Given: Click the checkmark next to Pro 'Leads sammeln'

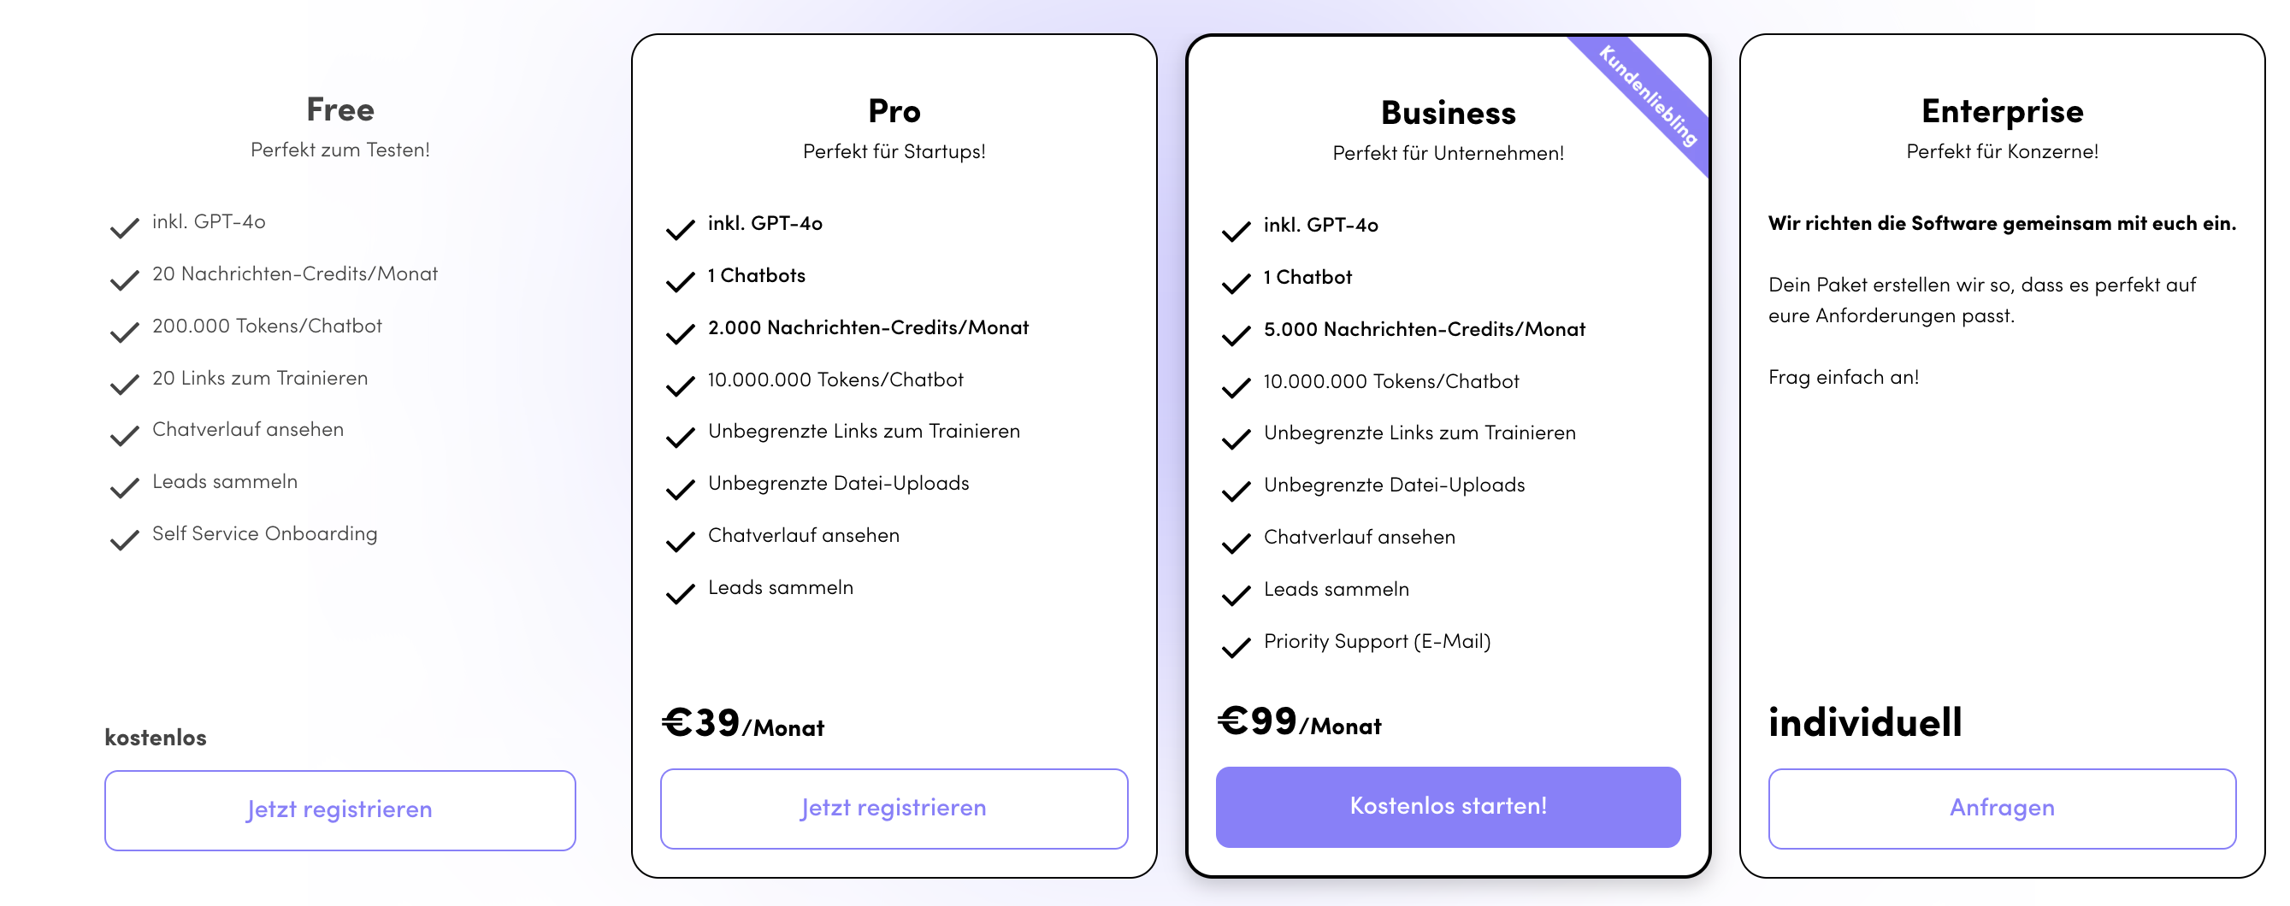Looking at the screenshot, I should coord(680,593).
